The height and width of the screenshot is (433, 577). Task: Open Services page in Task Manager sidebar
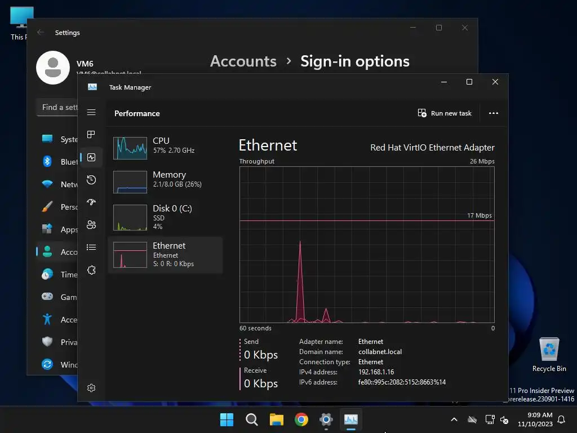91,270
